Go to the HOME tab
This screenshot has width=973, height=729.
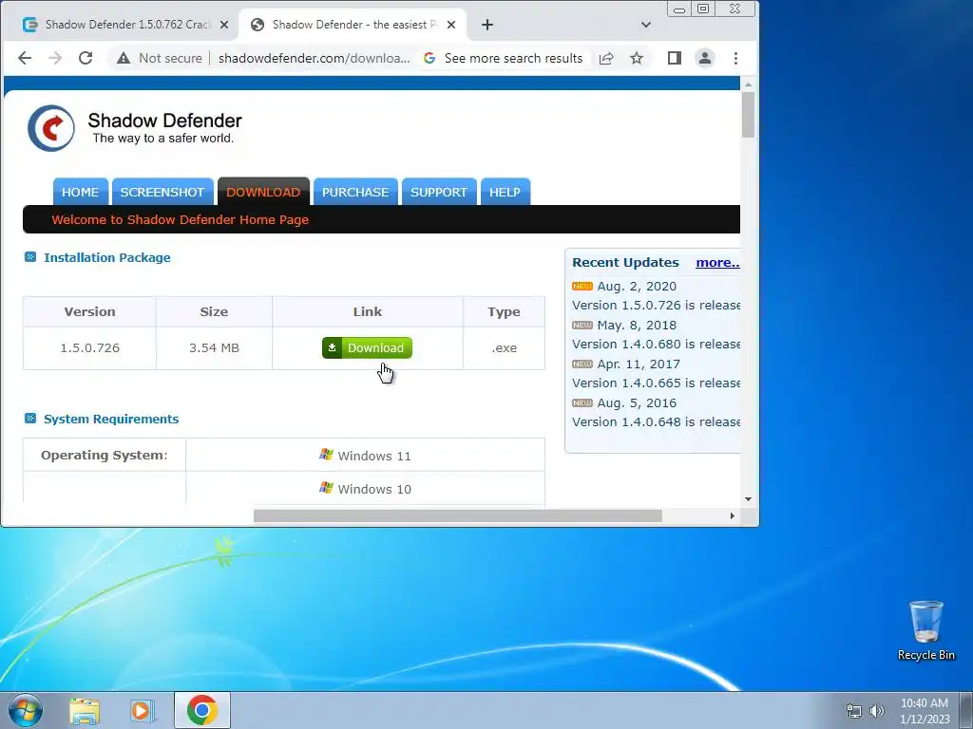coord(80,192)
